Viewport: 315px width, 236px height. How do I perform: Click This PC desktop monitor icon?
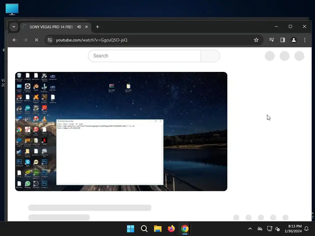[x=12, y=10]
